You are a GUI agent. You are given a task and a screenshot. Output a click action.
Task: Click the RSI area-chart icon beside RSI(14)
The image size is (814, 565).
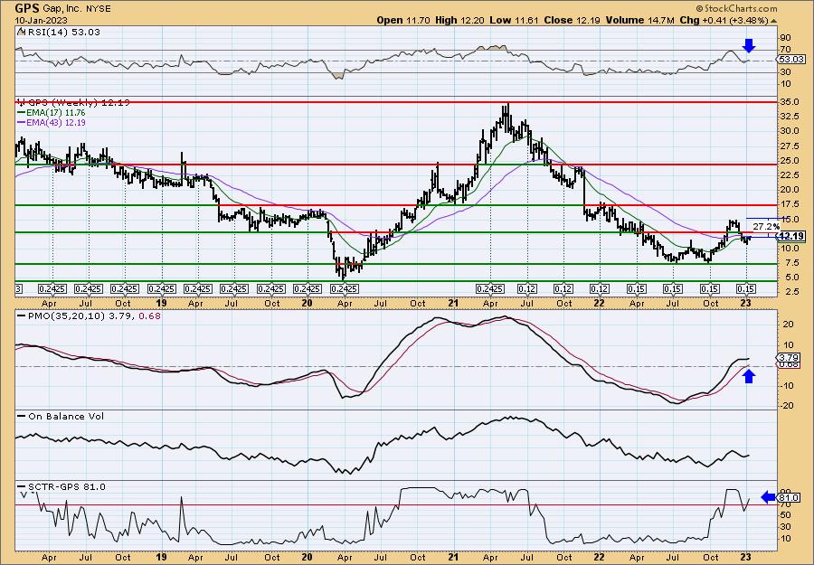pos(21,32)
